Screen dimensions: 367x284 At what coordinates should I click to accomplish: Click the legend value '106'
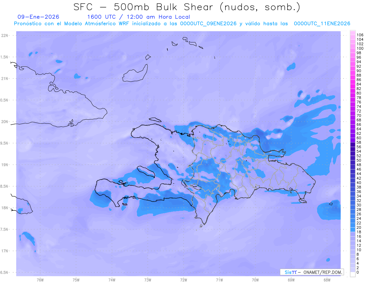[x=360, y=35]
